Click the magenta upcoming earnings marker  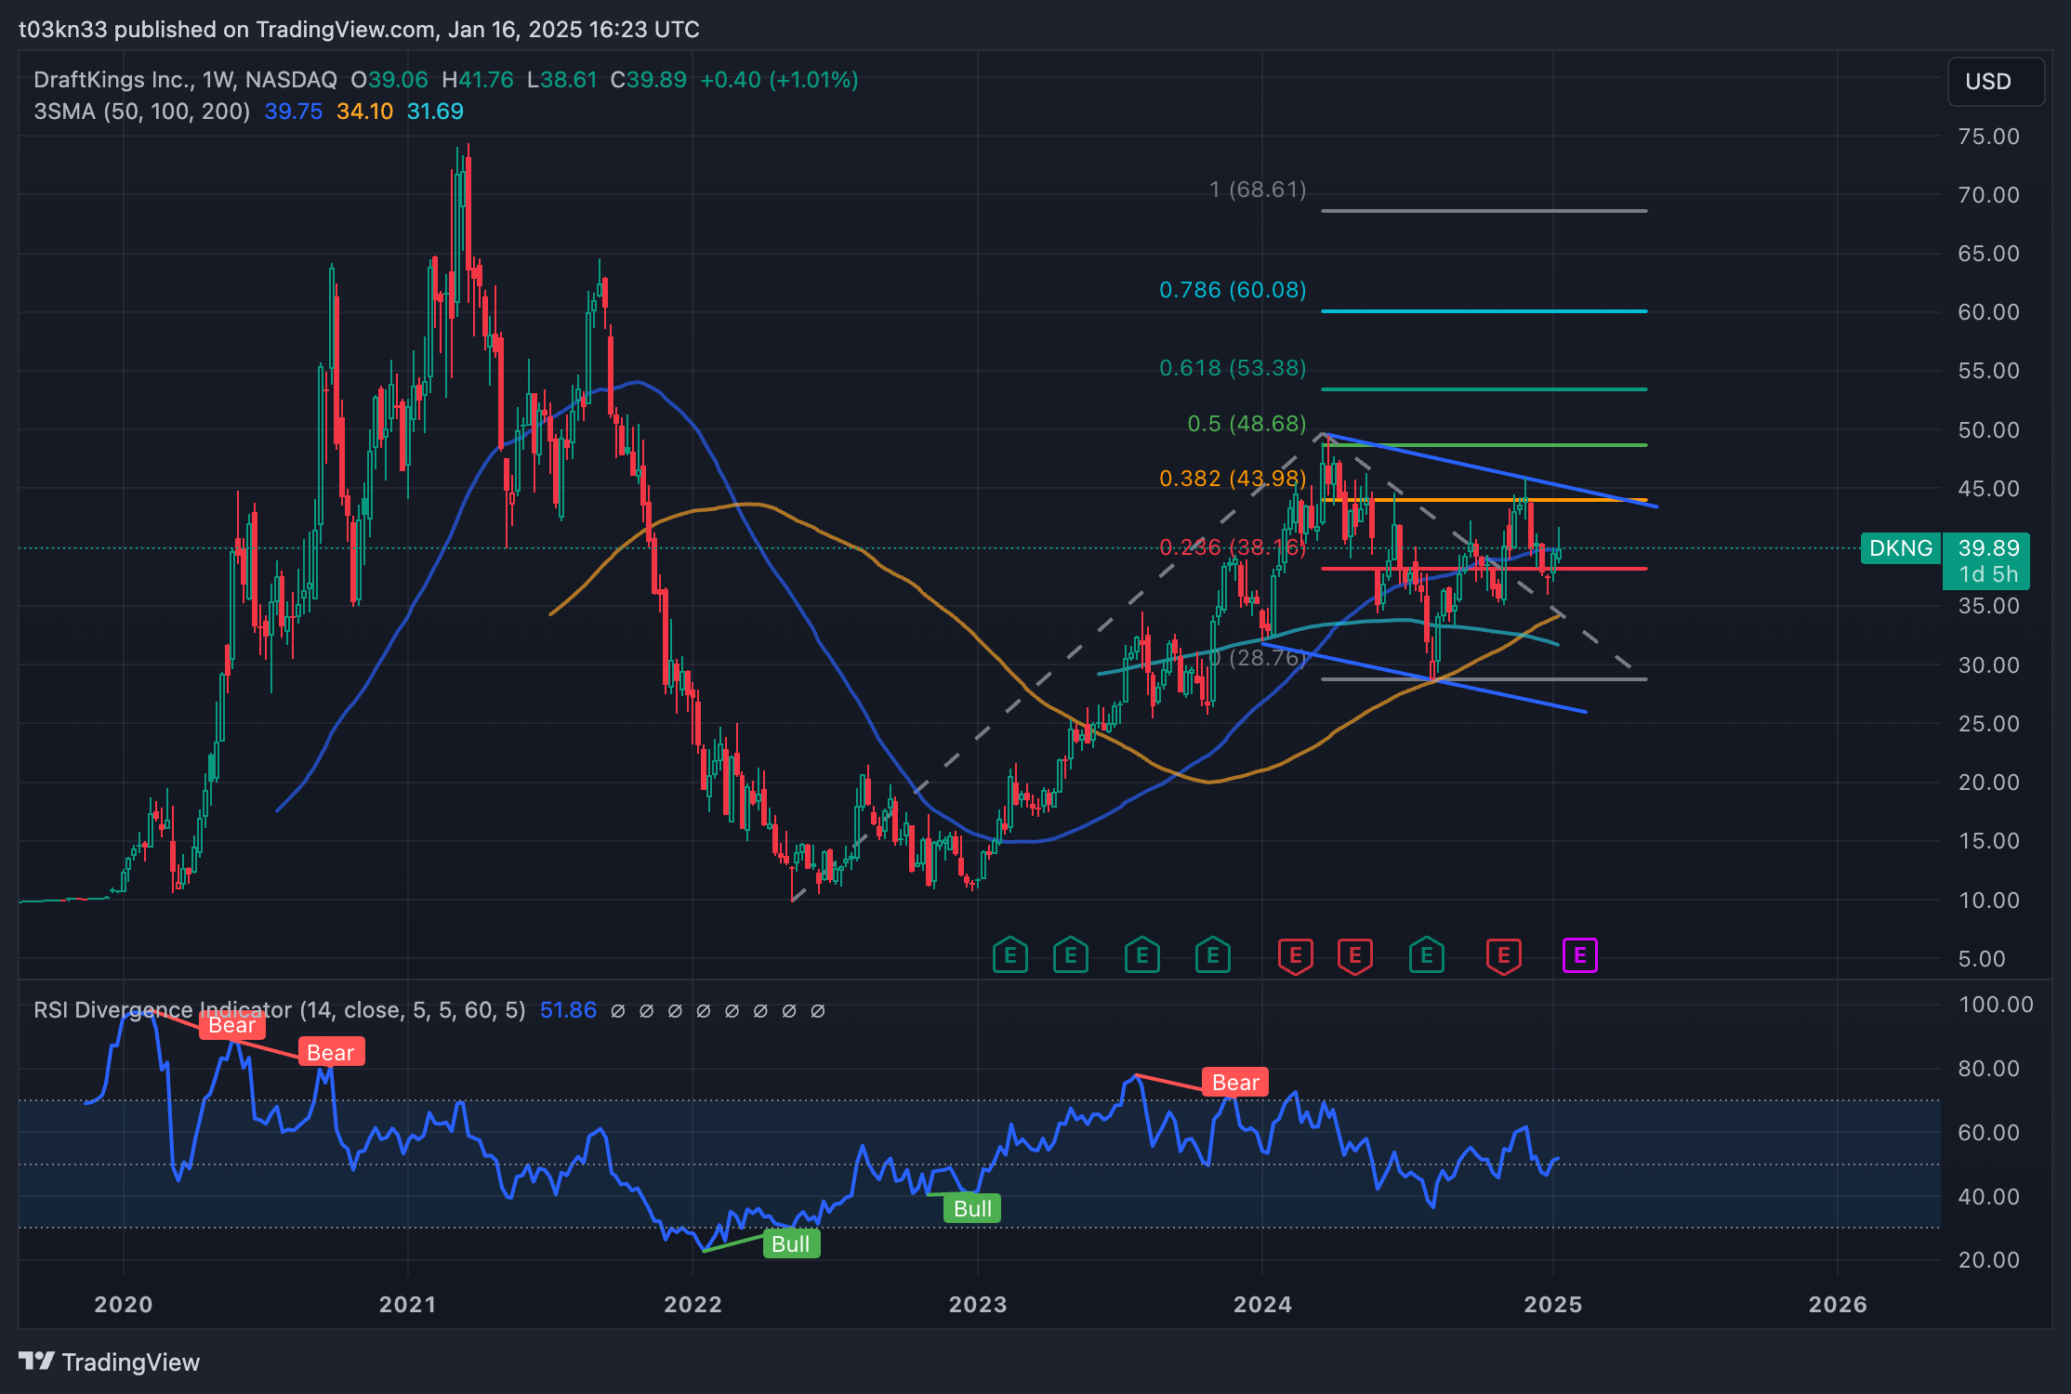(x=1580, y=955)
